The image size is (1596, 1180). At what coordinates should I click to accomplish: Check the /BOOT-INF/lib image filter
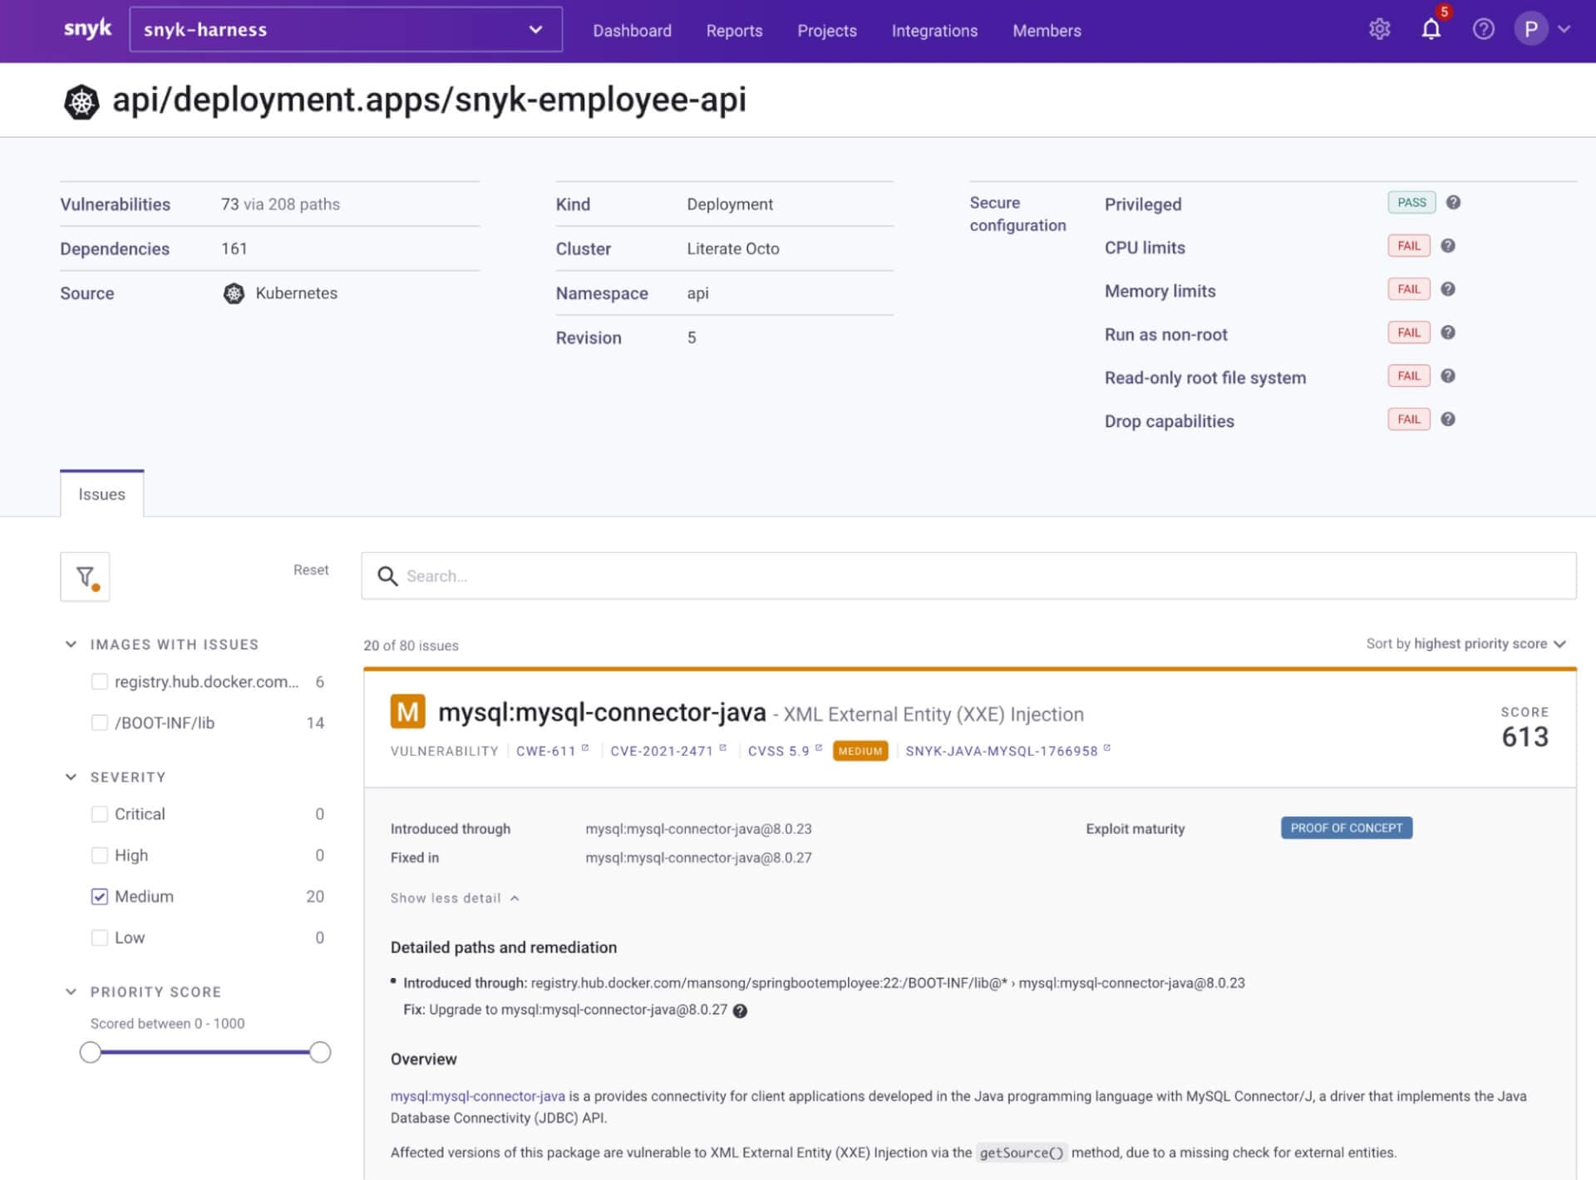coord(100,723)
